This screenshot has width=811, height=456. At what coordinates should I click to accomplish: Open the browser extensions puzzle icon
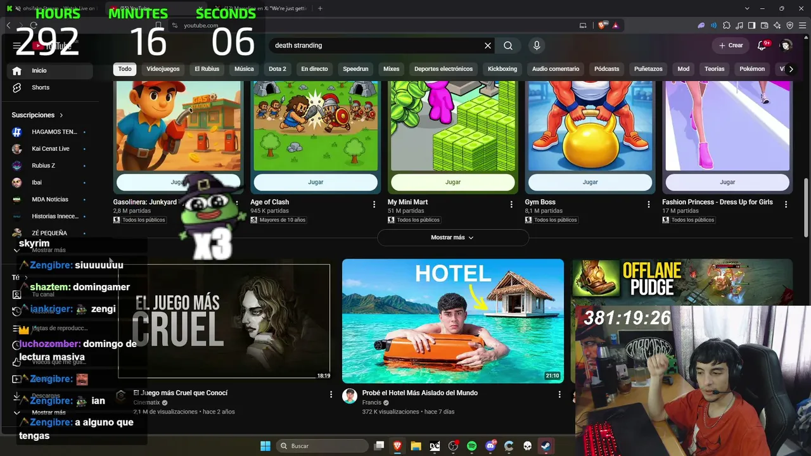(727, 25)
